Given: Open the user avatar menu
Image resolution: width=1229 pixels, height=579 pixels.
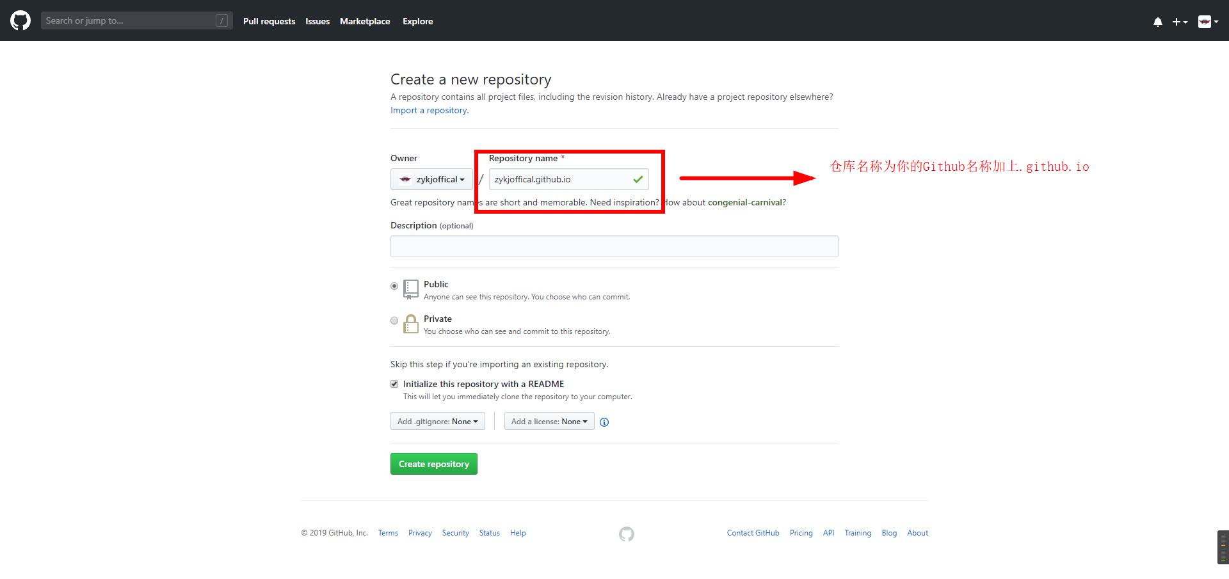Looking at the screenshot, I should click(x=1207, y=22).
